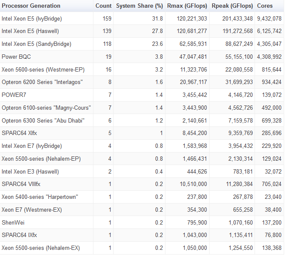285x255 pixels.
Task: Click cores value 4,308,992
Action: coord(269,57)
